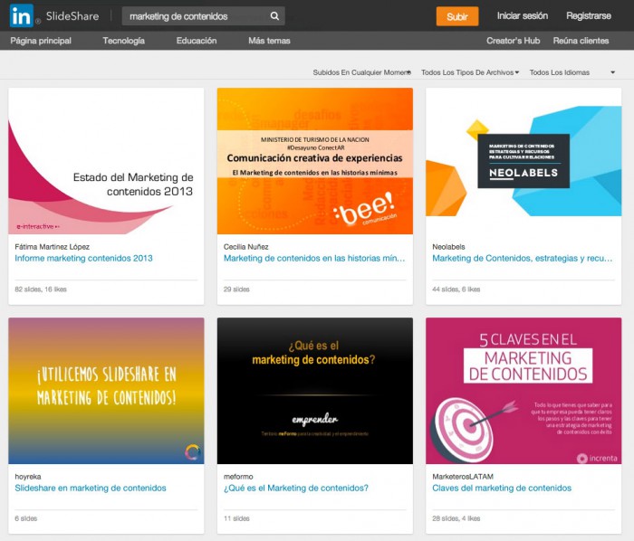Open 'Claves del marketing de contenidos' link
Image resolution: width=634 pixels, height=541 pixels.
[502, 489]
